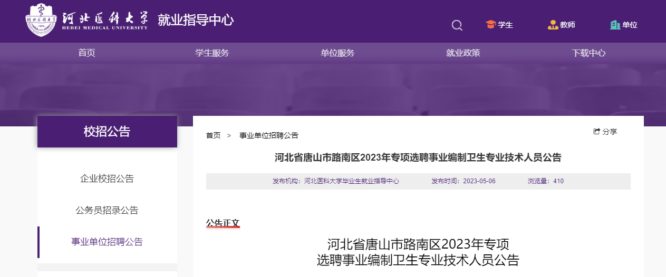Viewport: 666px width, 277px height.
Task: Go to 首页 in the navigation bar
Action: [x=86, y=53]
